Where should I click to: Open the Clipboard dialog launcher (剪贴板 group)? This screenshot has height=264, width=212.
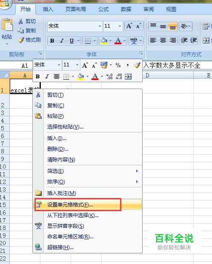[x=40, y=53]
